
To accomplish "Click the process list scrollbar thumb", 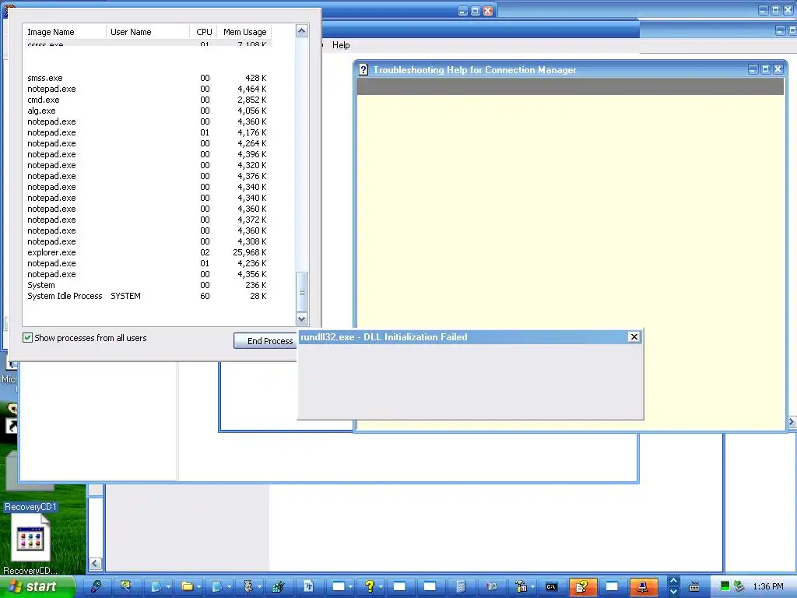I will coord(301,292).
